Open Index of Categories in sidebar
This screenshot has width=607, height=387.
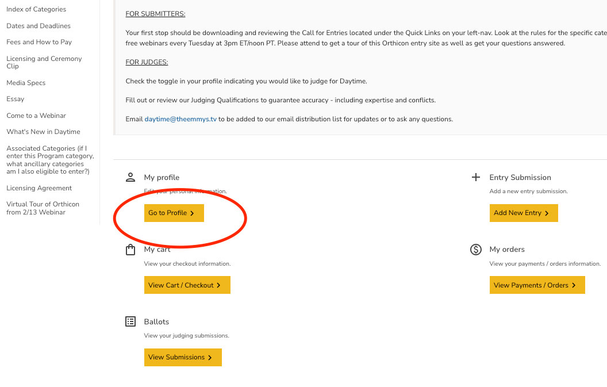[x=36, y=9]
